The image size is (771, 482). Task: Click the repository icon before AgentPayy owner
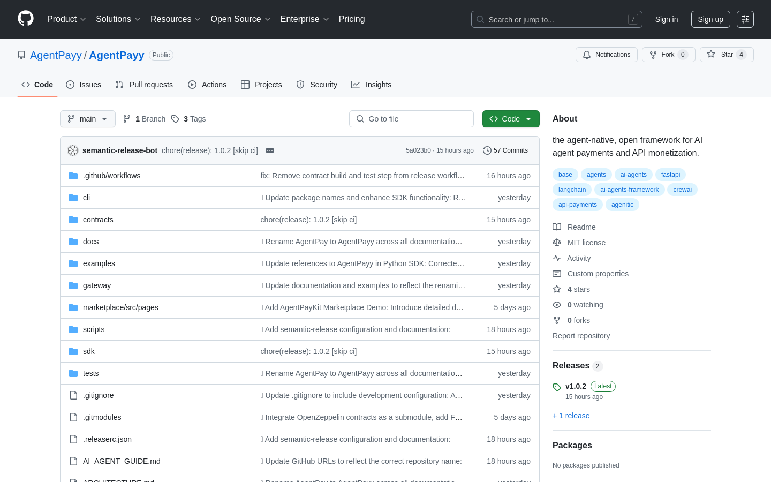(x=21, y=55)
